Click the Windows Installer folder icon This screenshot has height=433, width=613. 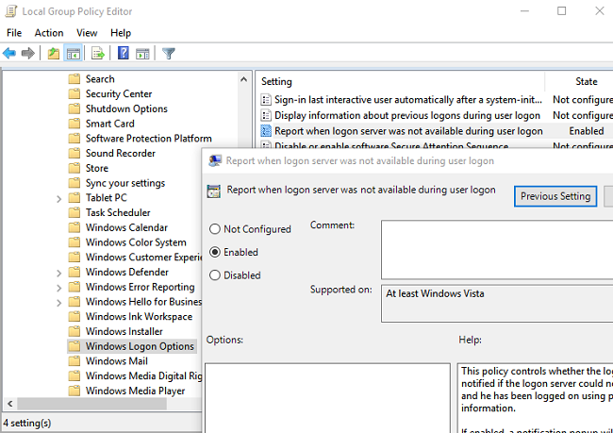point(75,332)
